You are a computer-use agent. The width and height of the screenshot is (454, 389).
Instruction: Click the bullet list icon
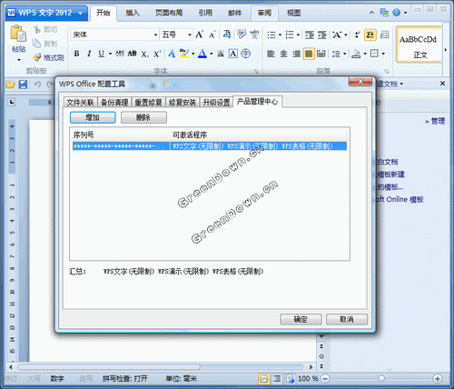pyautogui.click(x=271, y=35)
